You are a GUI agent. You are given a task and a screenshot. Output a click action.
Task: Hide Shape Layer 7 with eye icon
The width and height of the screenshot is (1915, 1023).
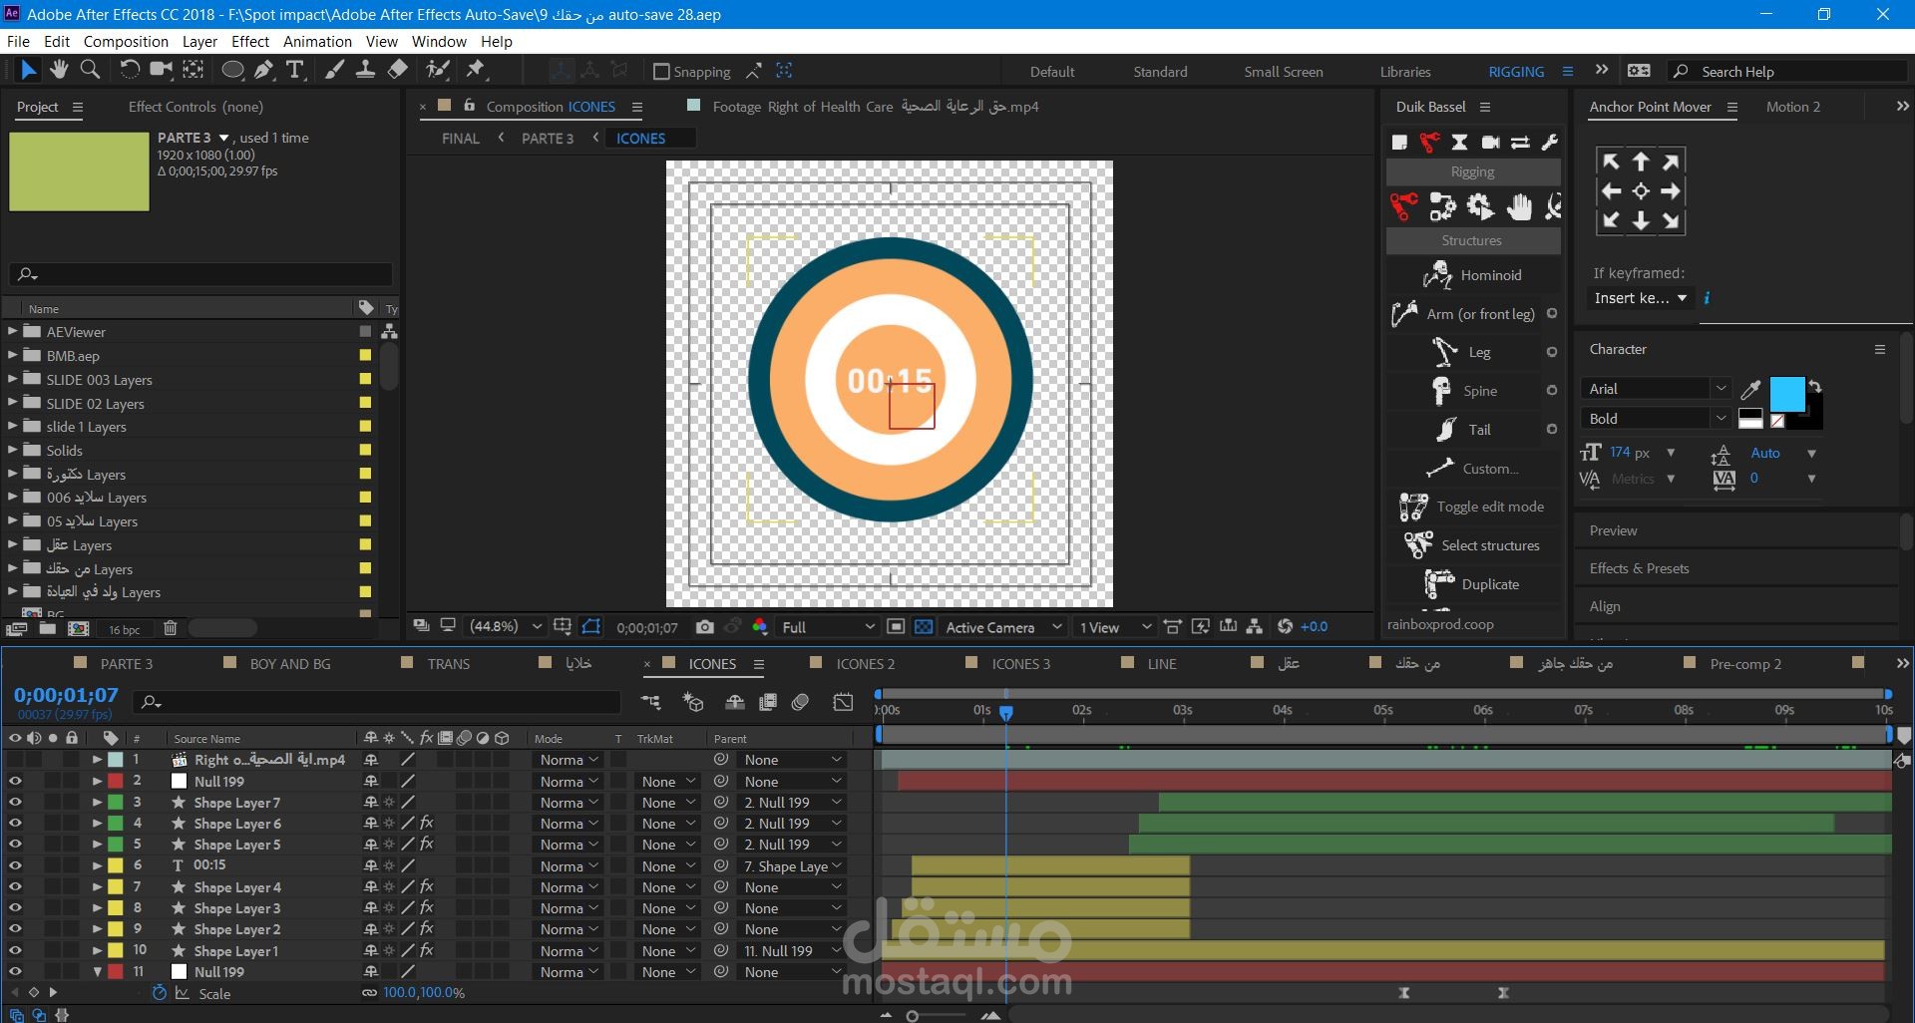pos(15,803)
